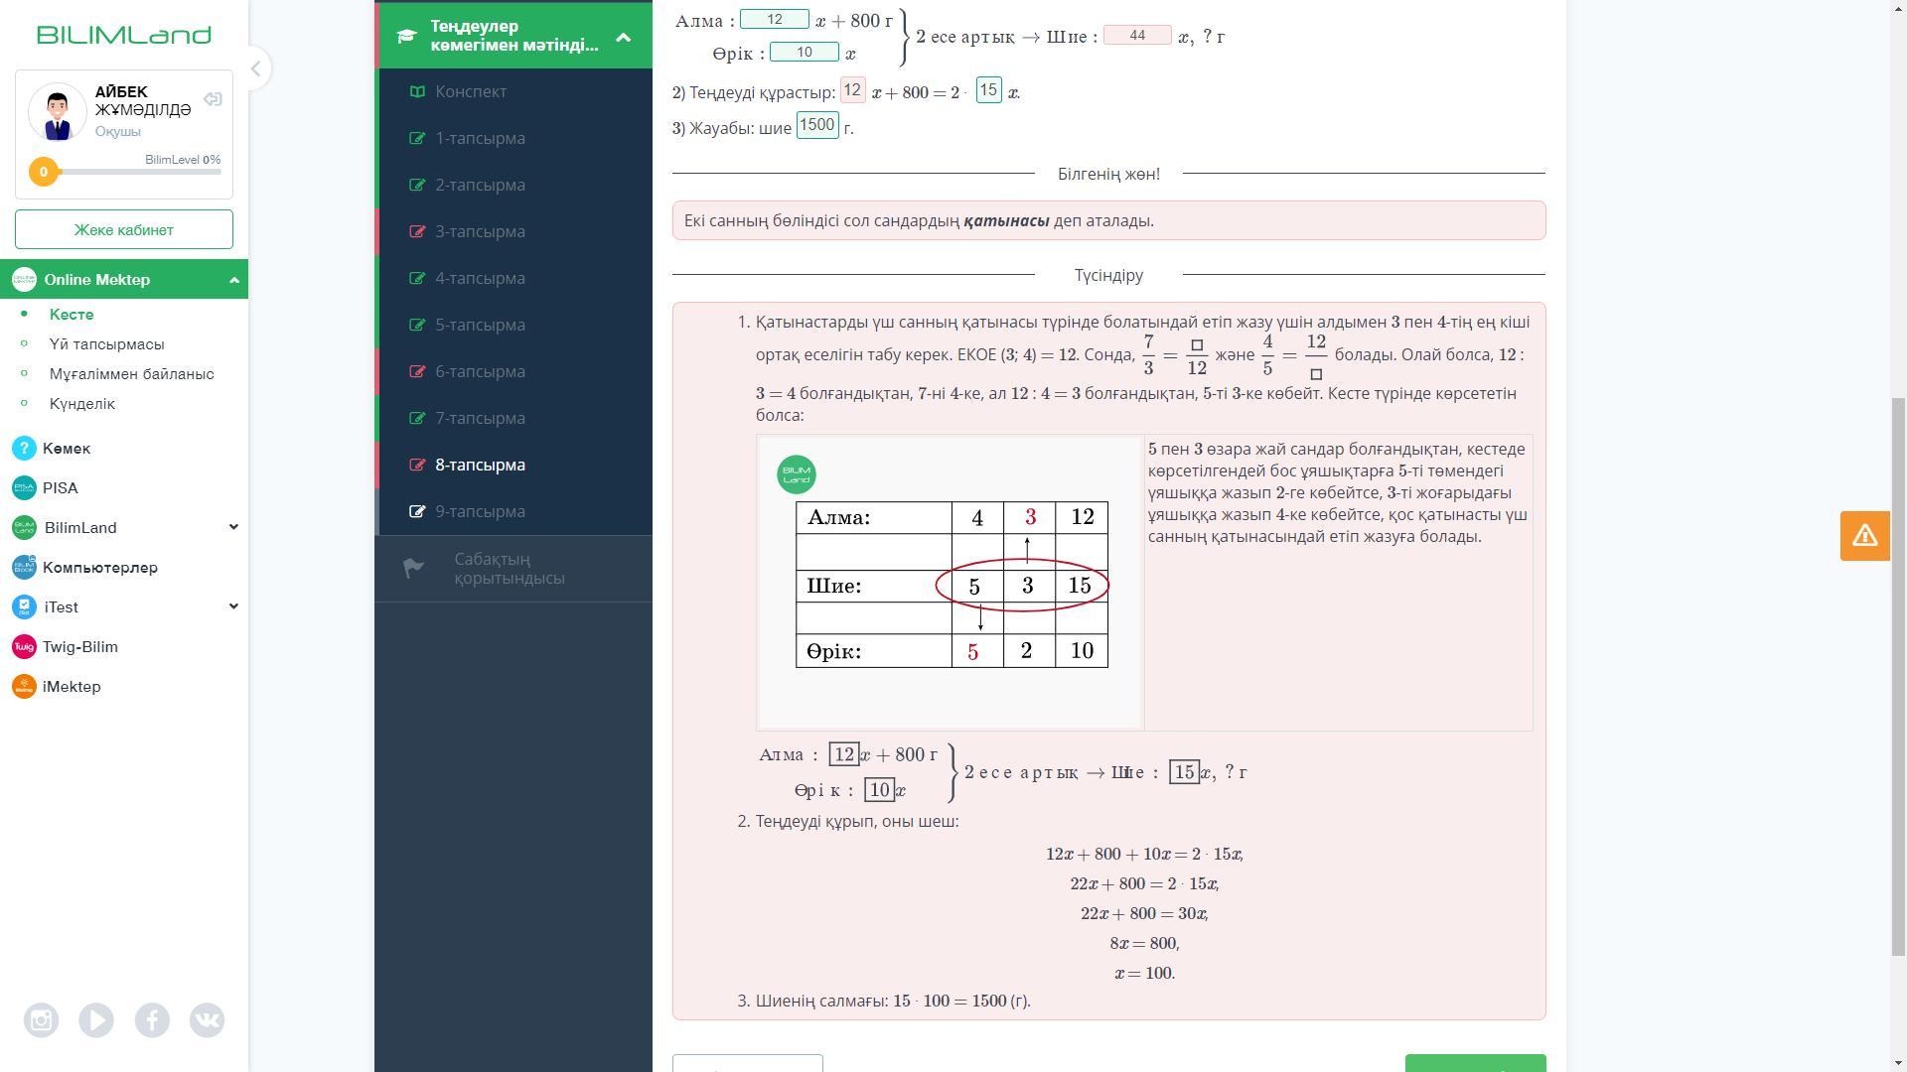Select the Күнделік submenu bullet

pyautogui.click(x=25, y=404)
